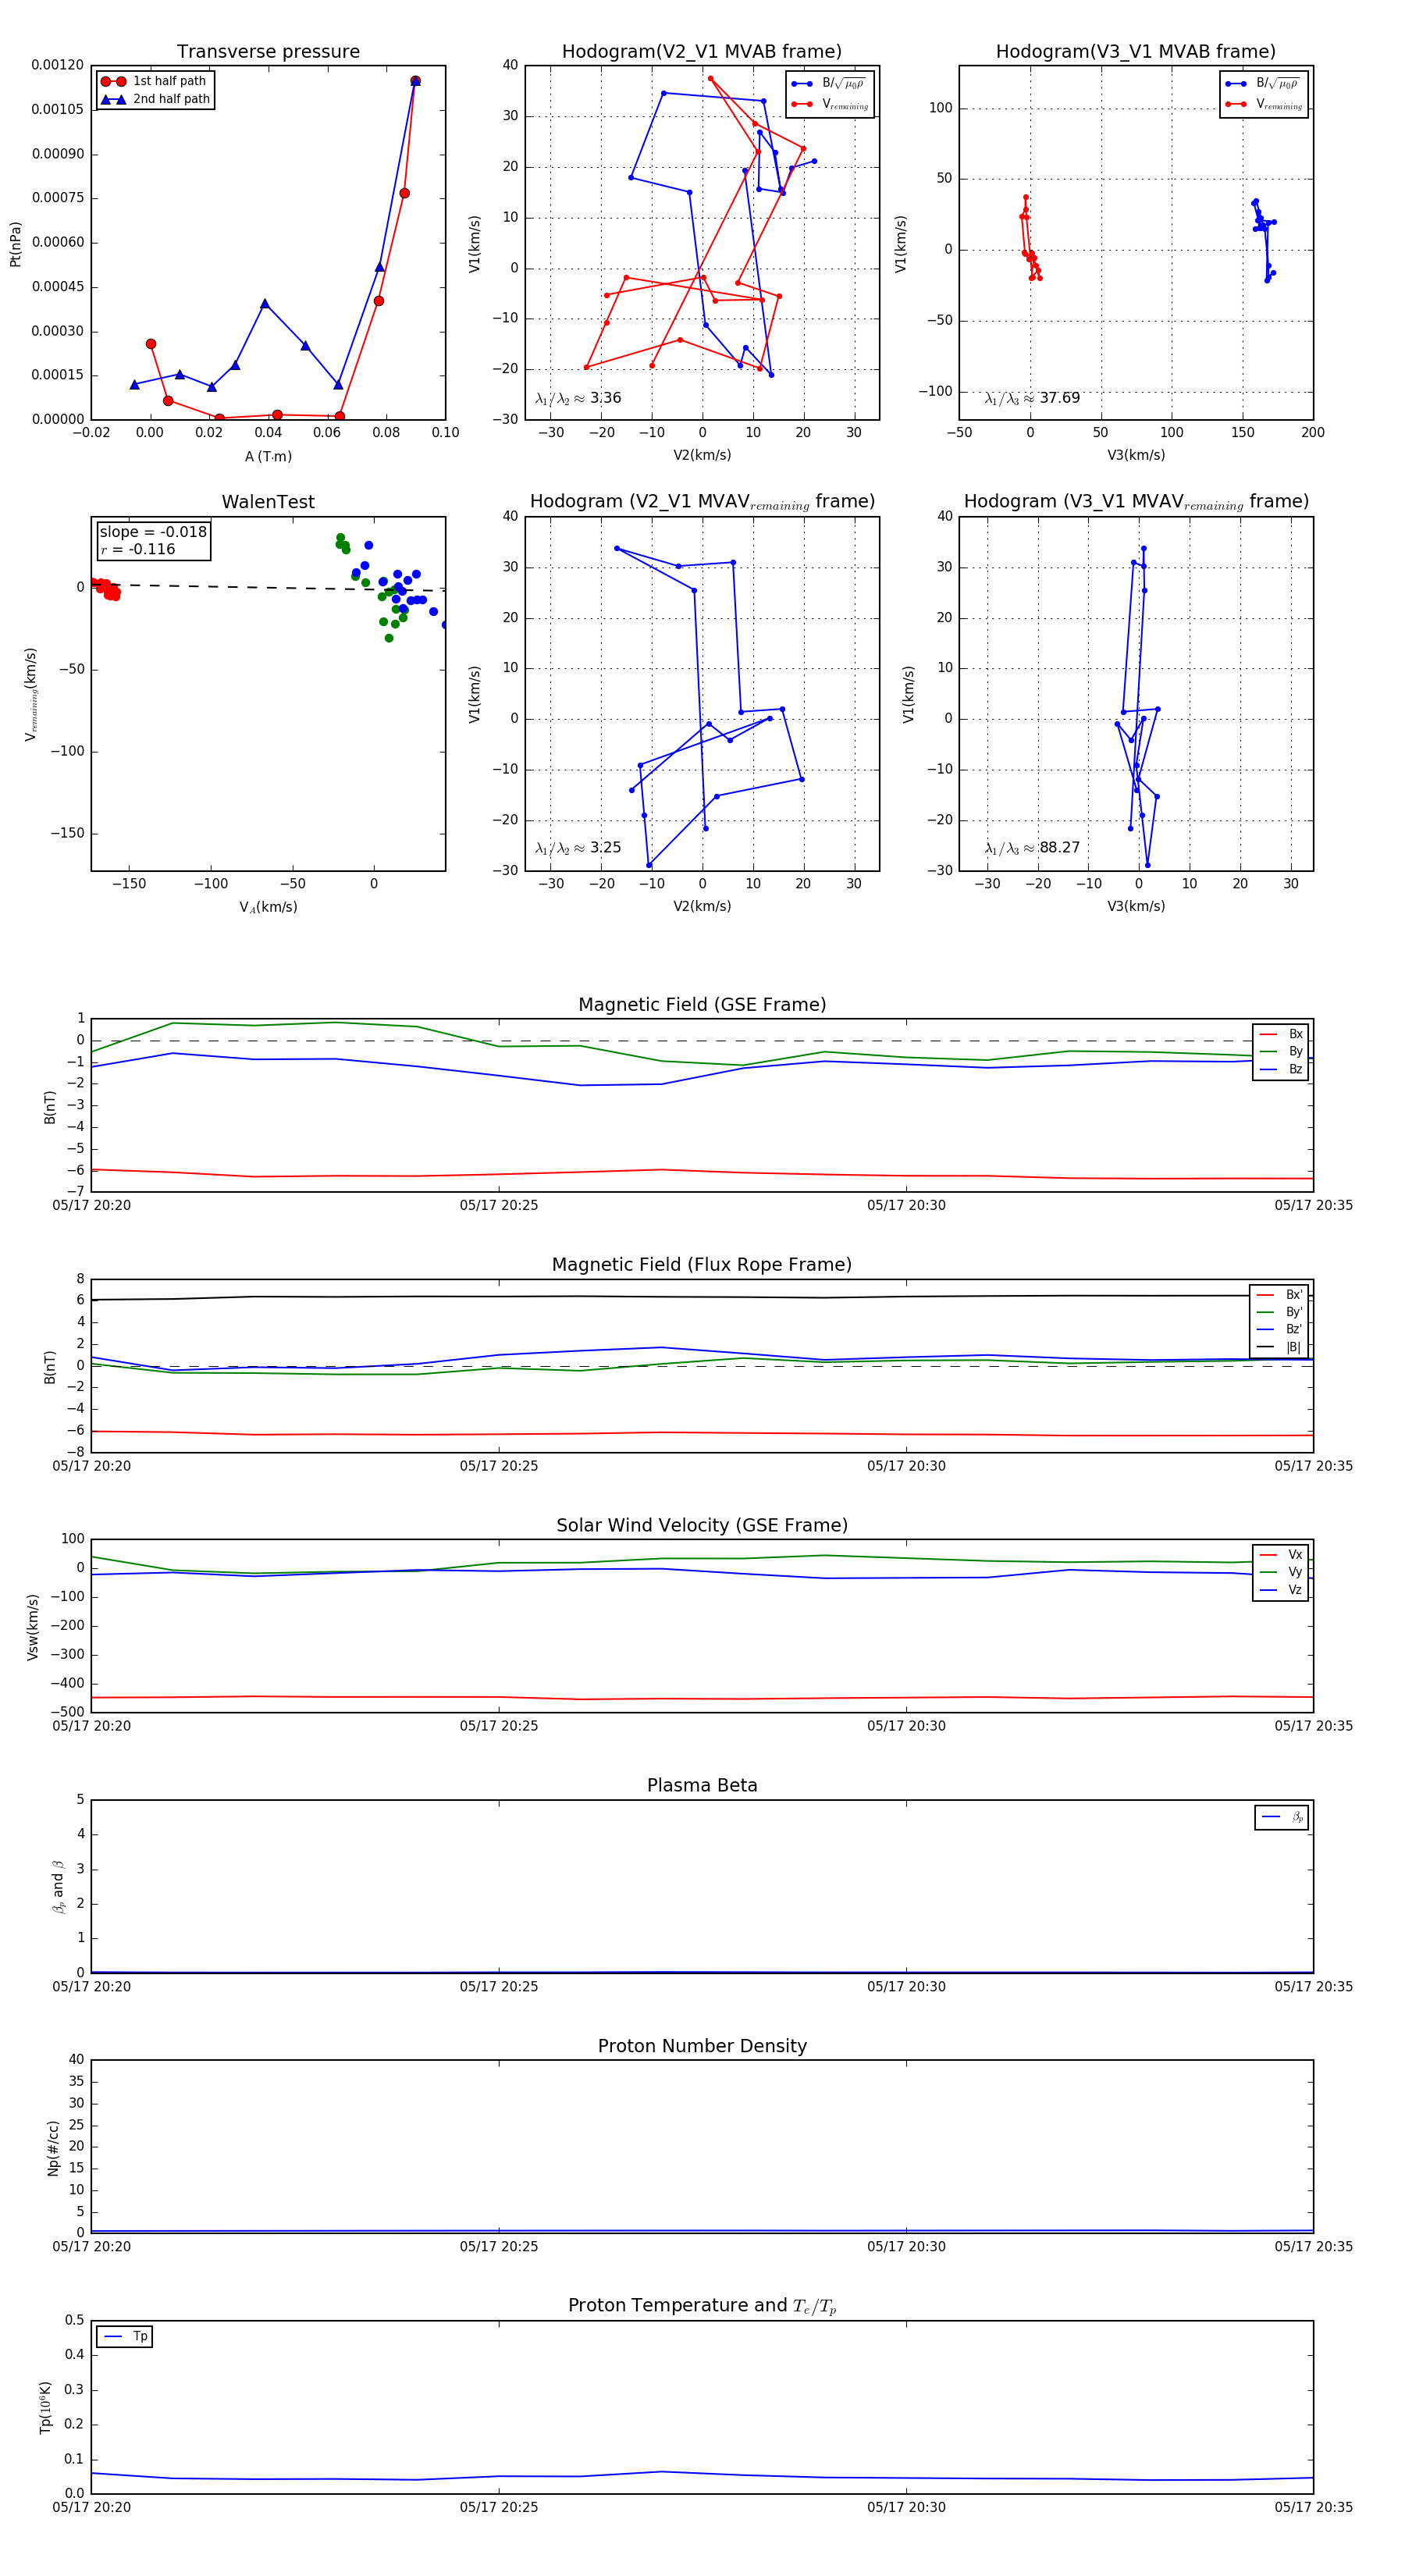The height and width of the screenshot is (2576, 1405).
Task: Click the blue triangle peak near A=0.04
Action: (265, 303)
